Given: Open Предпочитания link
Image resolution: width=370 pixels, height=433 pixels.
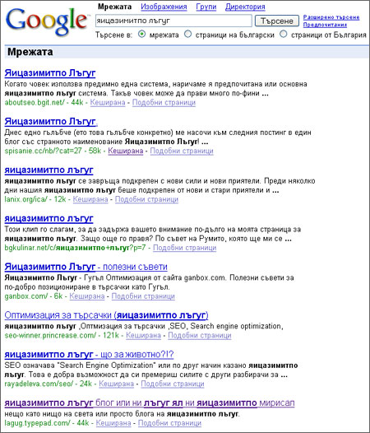Looking at the screenshot, I should click(x=325, y=25).
